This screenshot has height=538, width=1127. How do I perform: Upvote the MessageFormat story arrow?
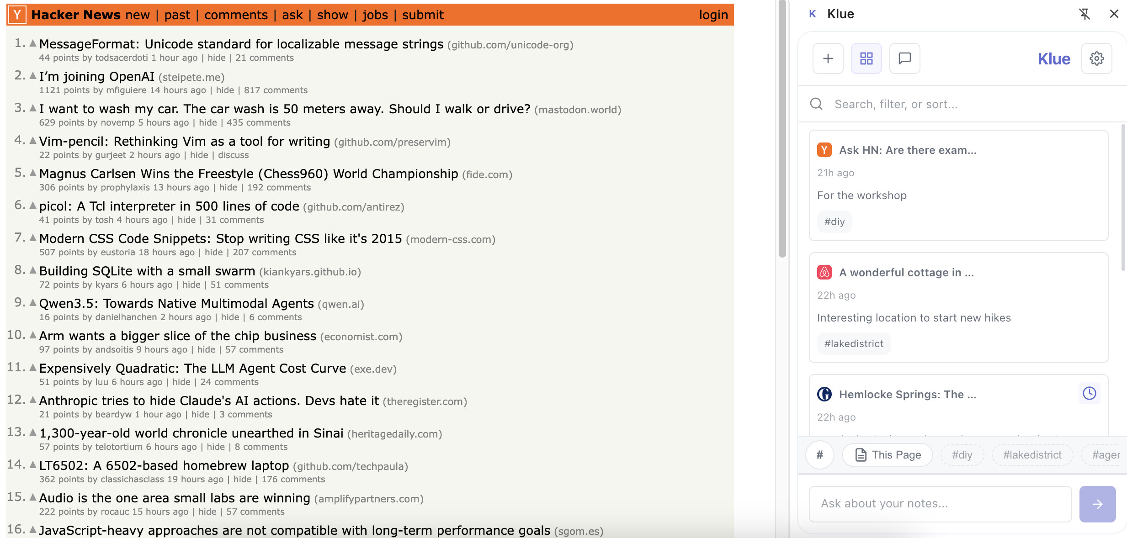click(x=33, y=43)
